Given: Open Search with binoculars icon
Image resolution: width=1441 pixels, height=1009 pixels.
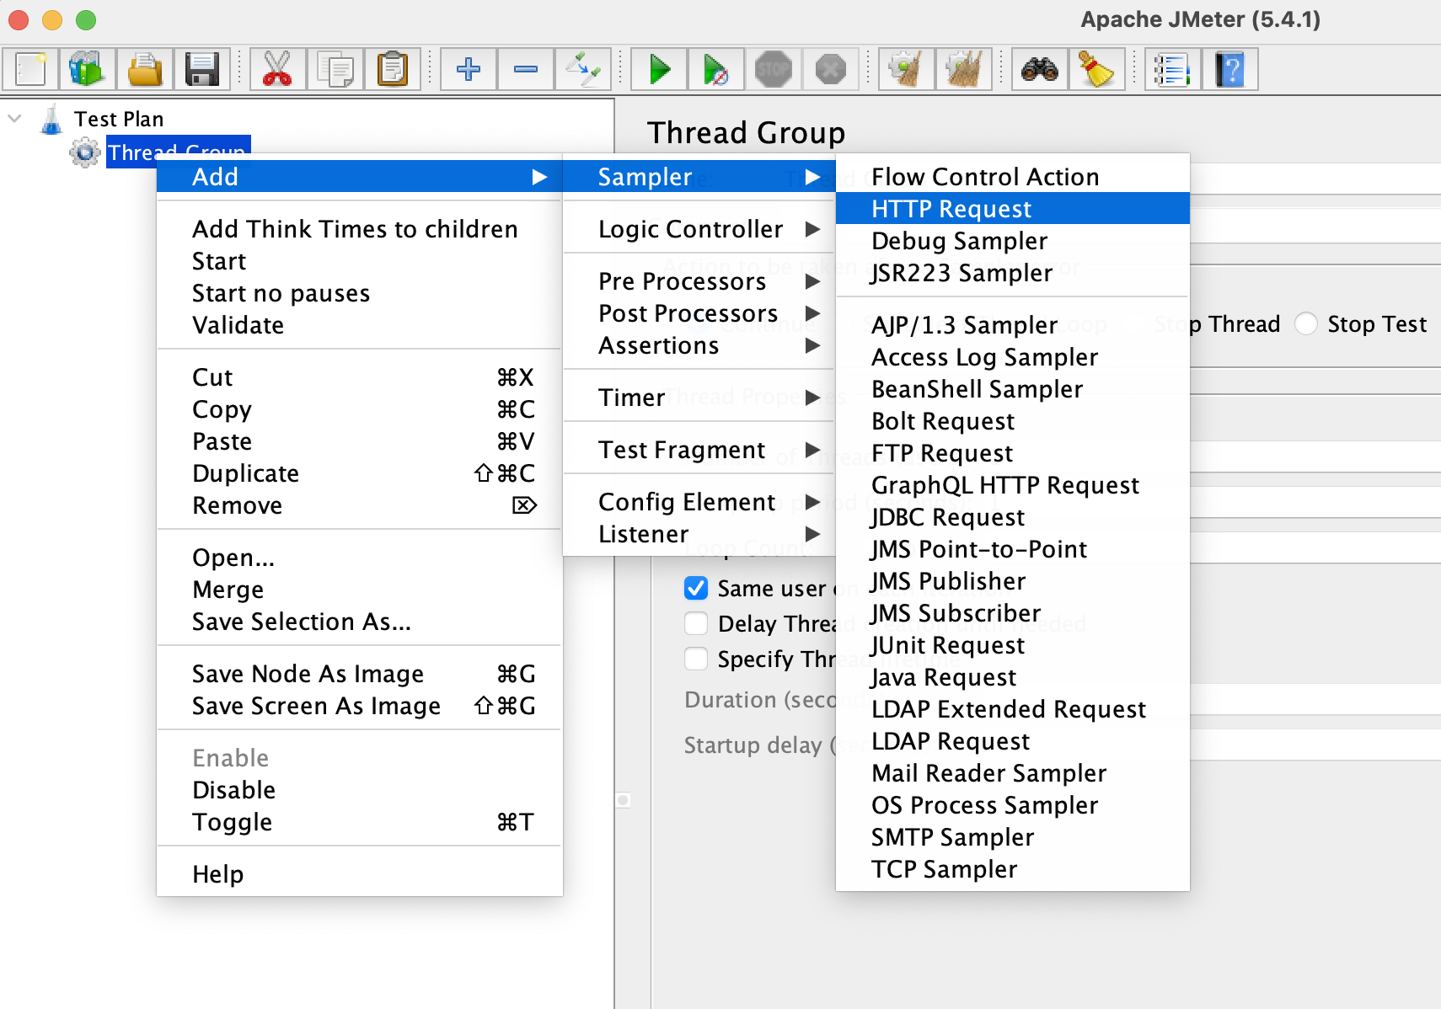Looking at the screenshot, I should pos(1039,69).
